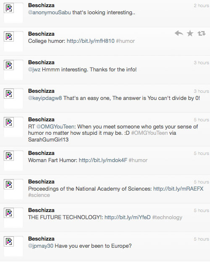210x262 pixels.
Task: Open the #OMGYouTeen hashtag
Action: [x=150, y=133]
